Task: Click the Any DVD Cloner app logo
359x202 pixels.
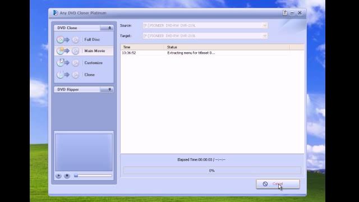Action: [x=56, y=12]
